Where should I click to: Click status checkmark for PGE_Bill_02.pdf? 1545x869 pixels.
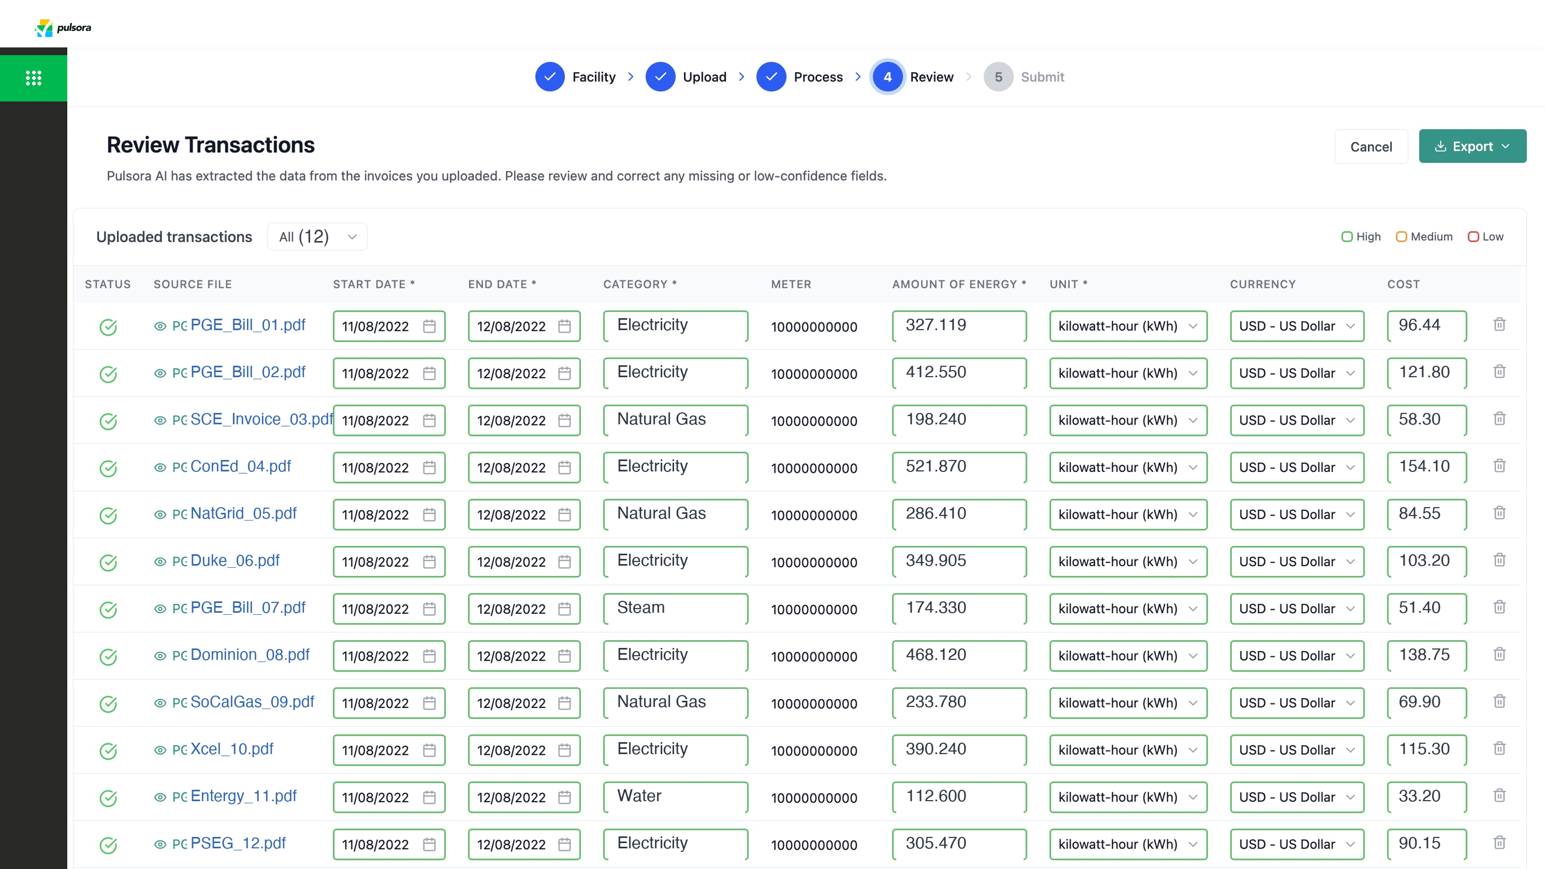coord(108,374)
